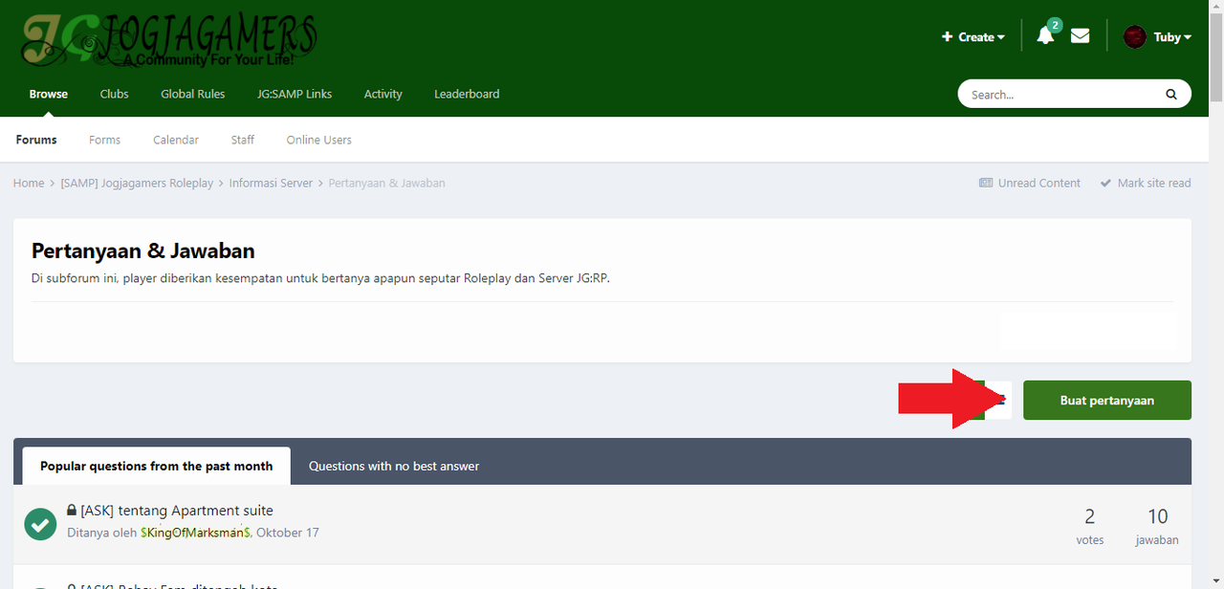This screenshot has height=589, width=1224.
Task: Select the Staff sub-navigation tab
Action: point(243,140)
